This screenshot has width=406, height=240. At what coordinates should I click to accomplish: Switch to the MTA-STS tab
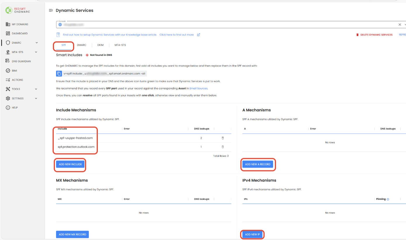click(120, 45)
